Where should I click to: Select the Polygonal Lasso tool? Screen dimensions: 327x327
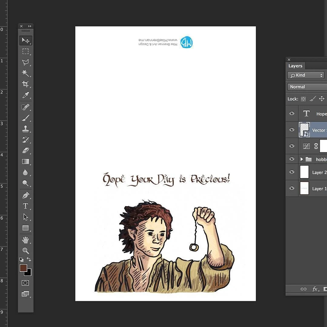point(26,62)
